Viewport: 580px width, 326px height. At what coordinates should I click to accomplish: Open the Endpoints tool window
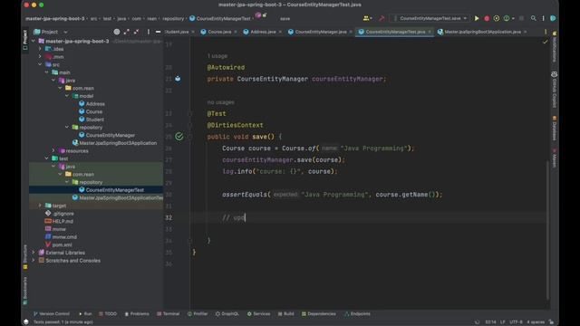click(x=357, y=314)
